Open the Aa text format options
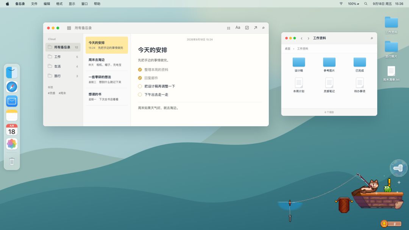Image resolution: width=409 pixels, height=230 pixels. (x=237, y=28)
